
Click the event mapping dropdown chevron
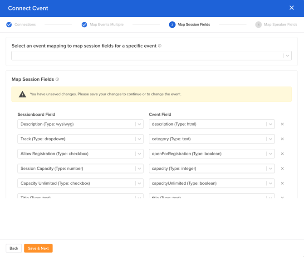pos(288,56)
